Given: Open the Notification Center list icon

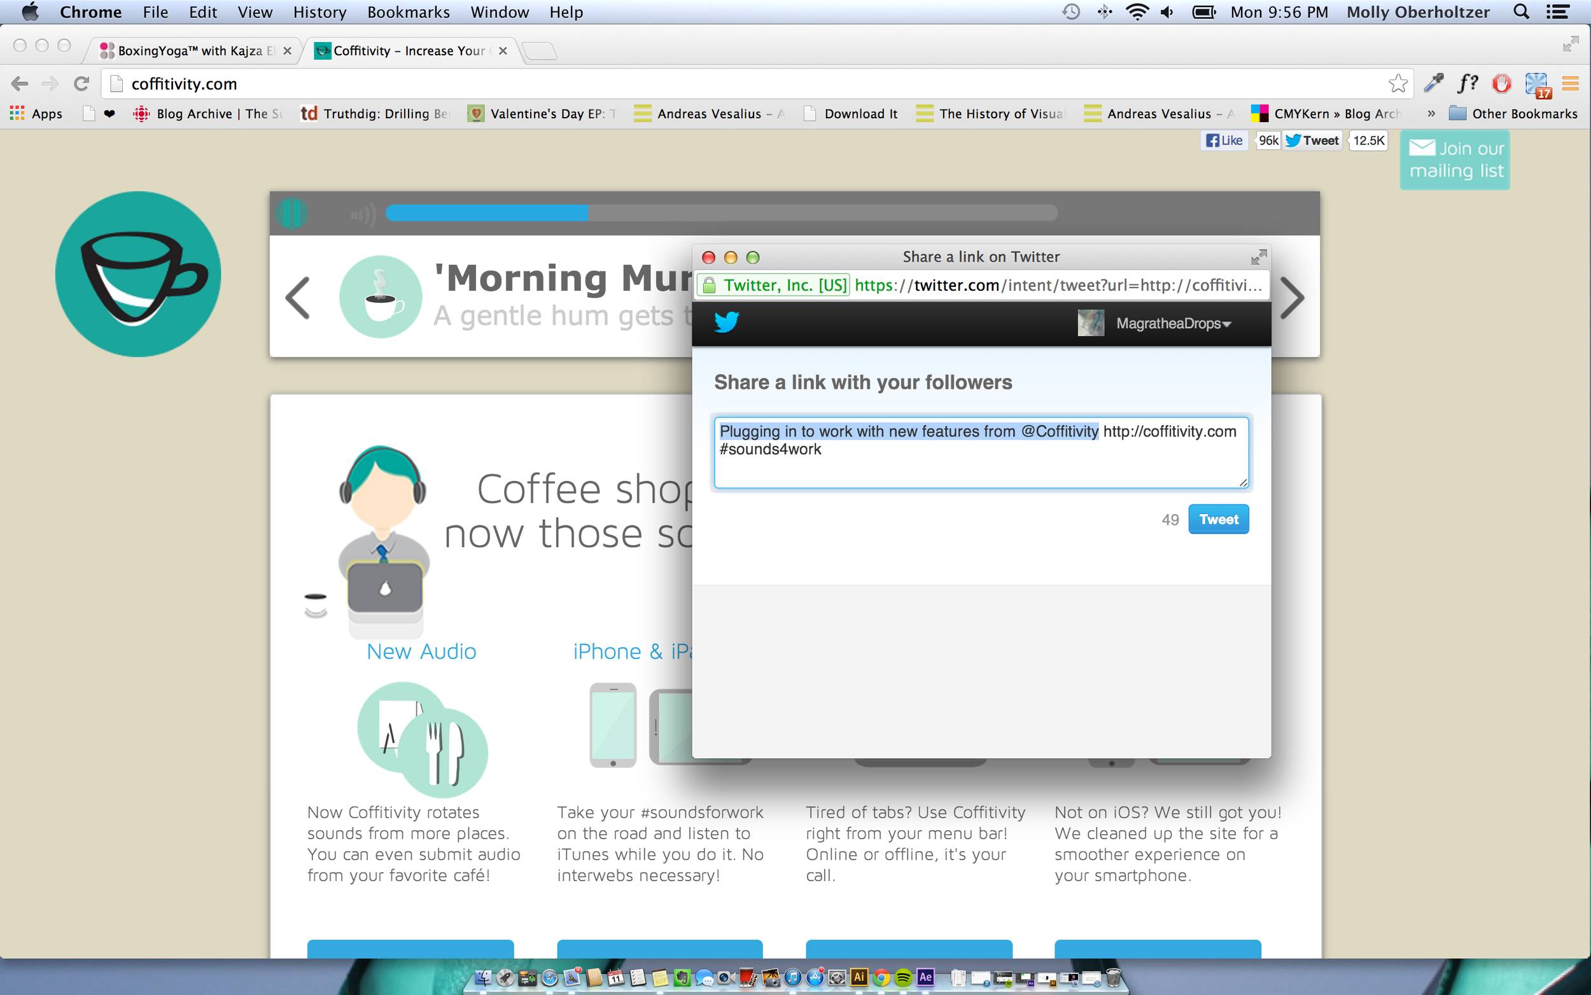Looking at the screenshot, I should tap(1557, 12).
